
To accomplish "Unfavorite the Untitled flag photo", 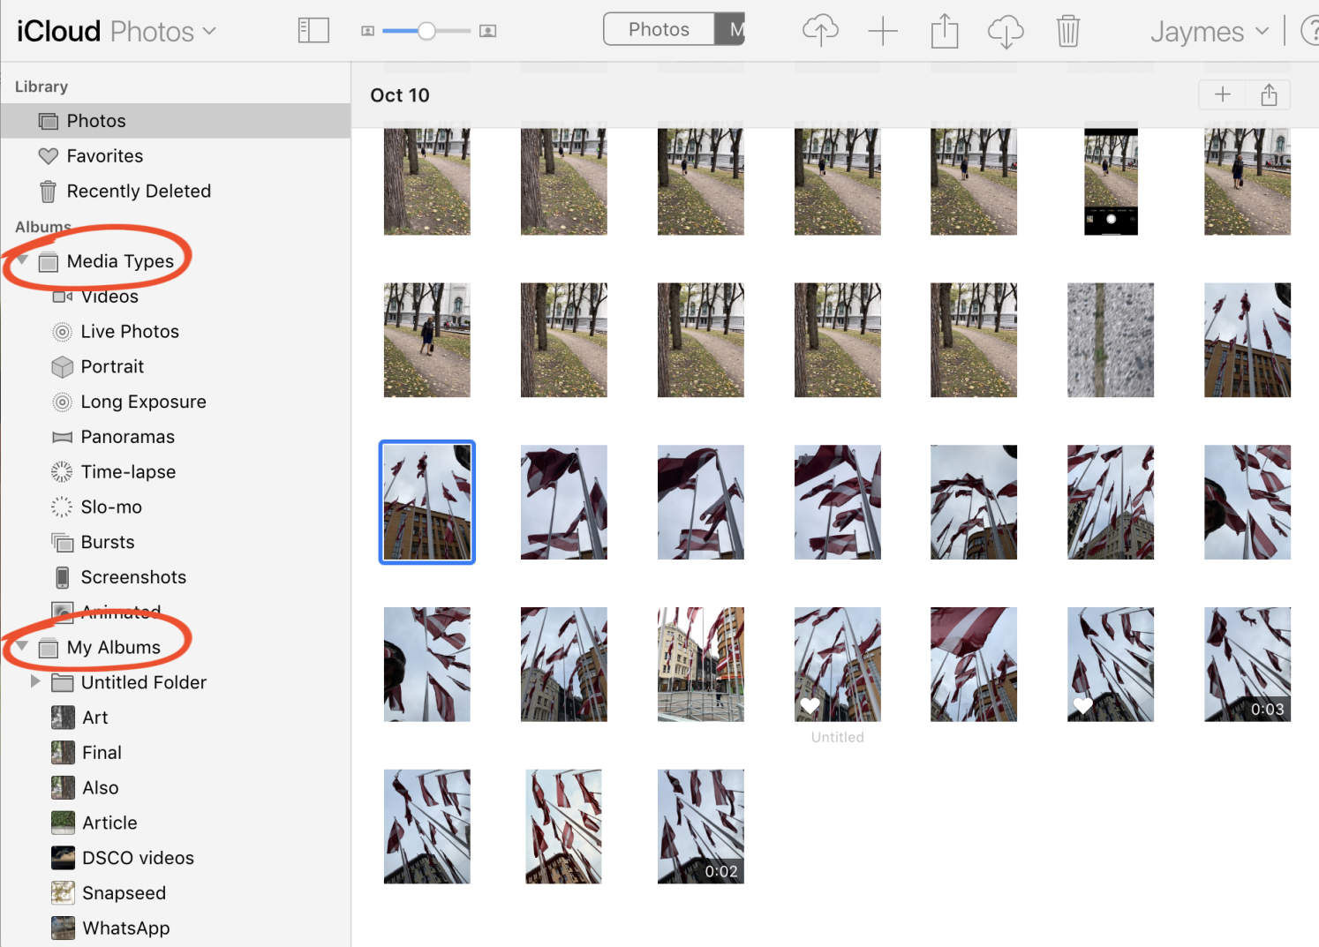I will pyautogui.click(x=811, y=705).
